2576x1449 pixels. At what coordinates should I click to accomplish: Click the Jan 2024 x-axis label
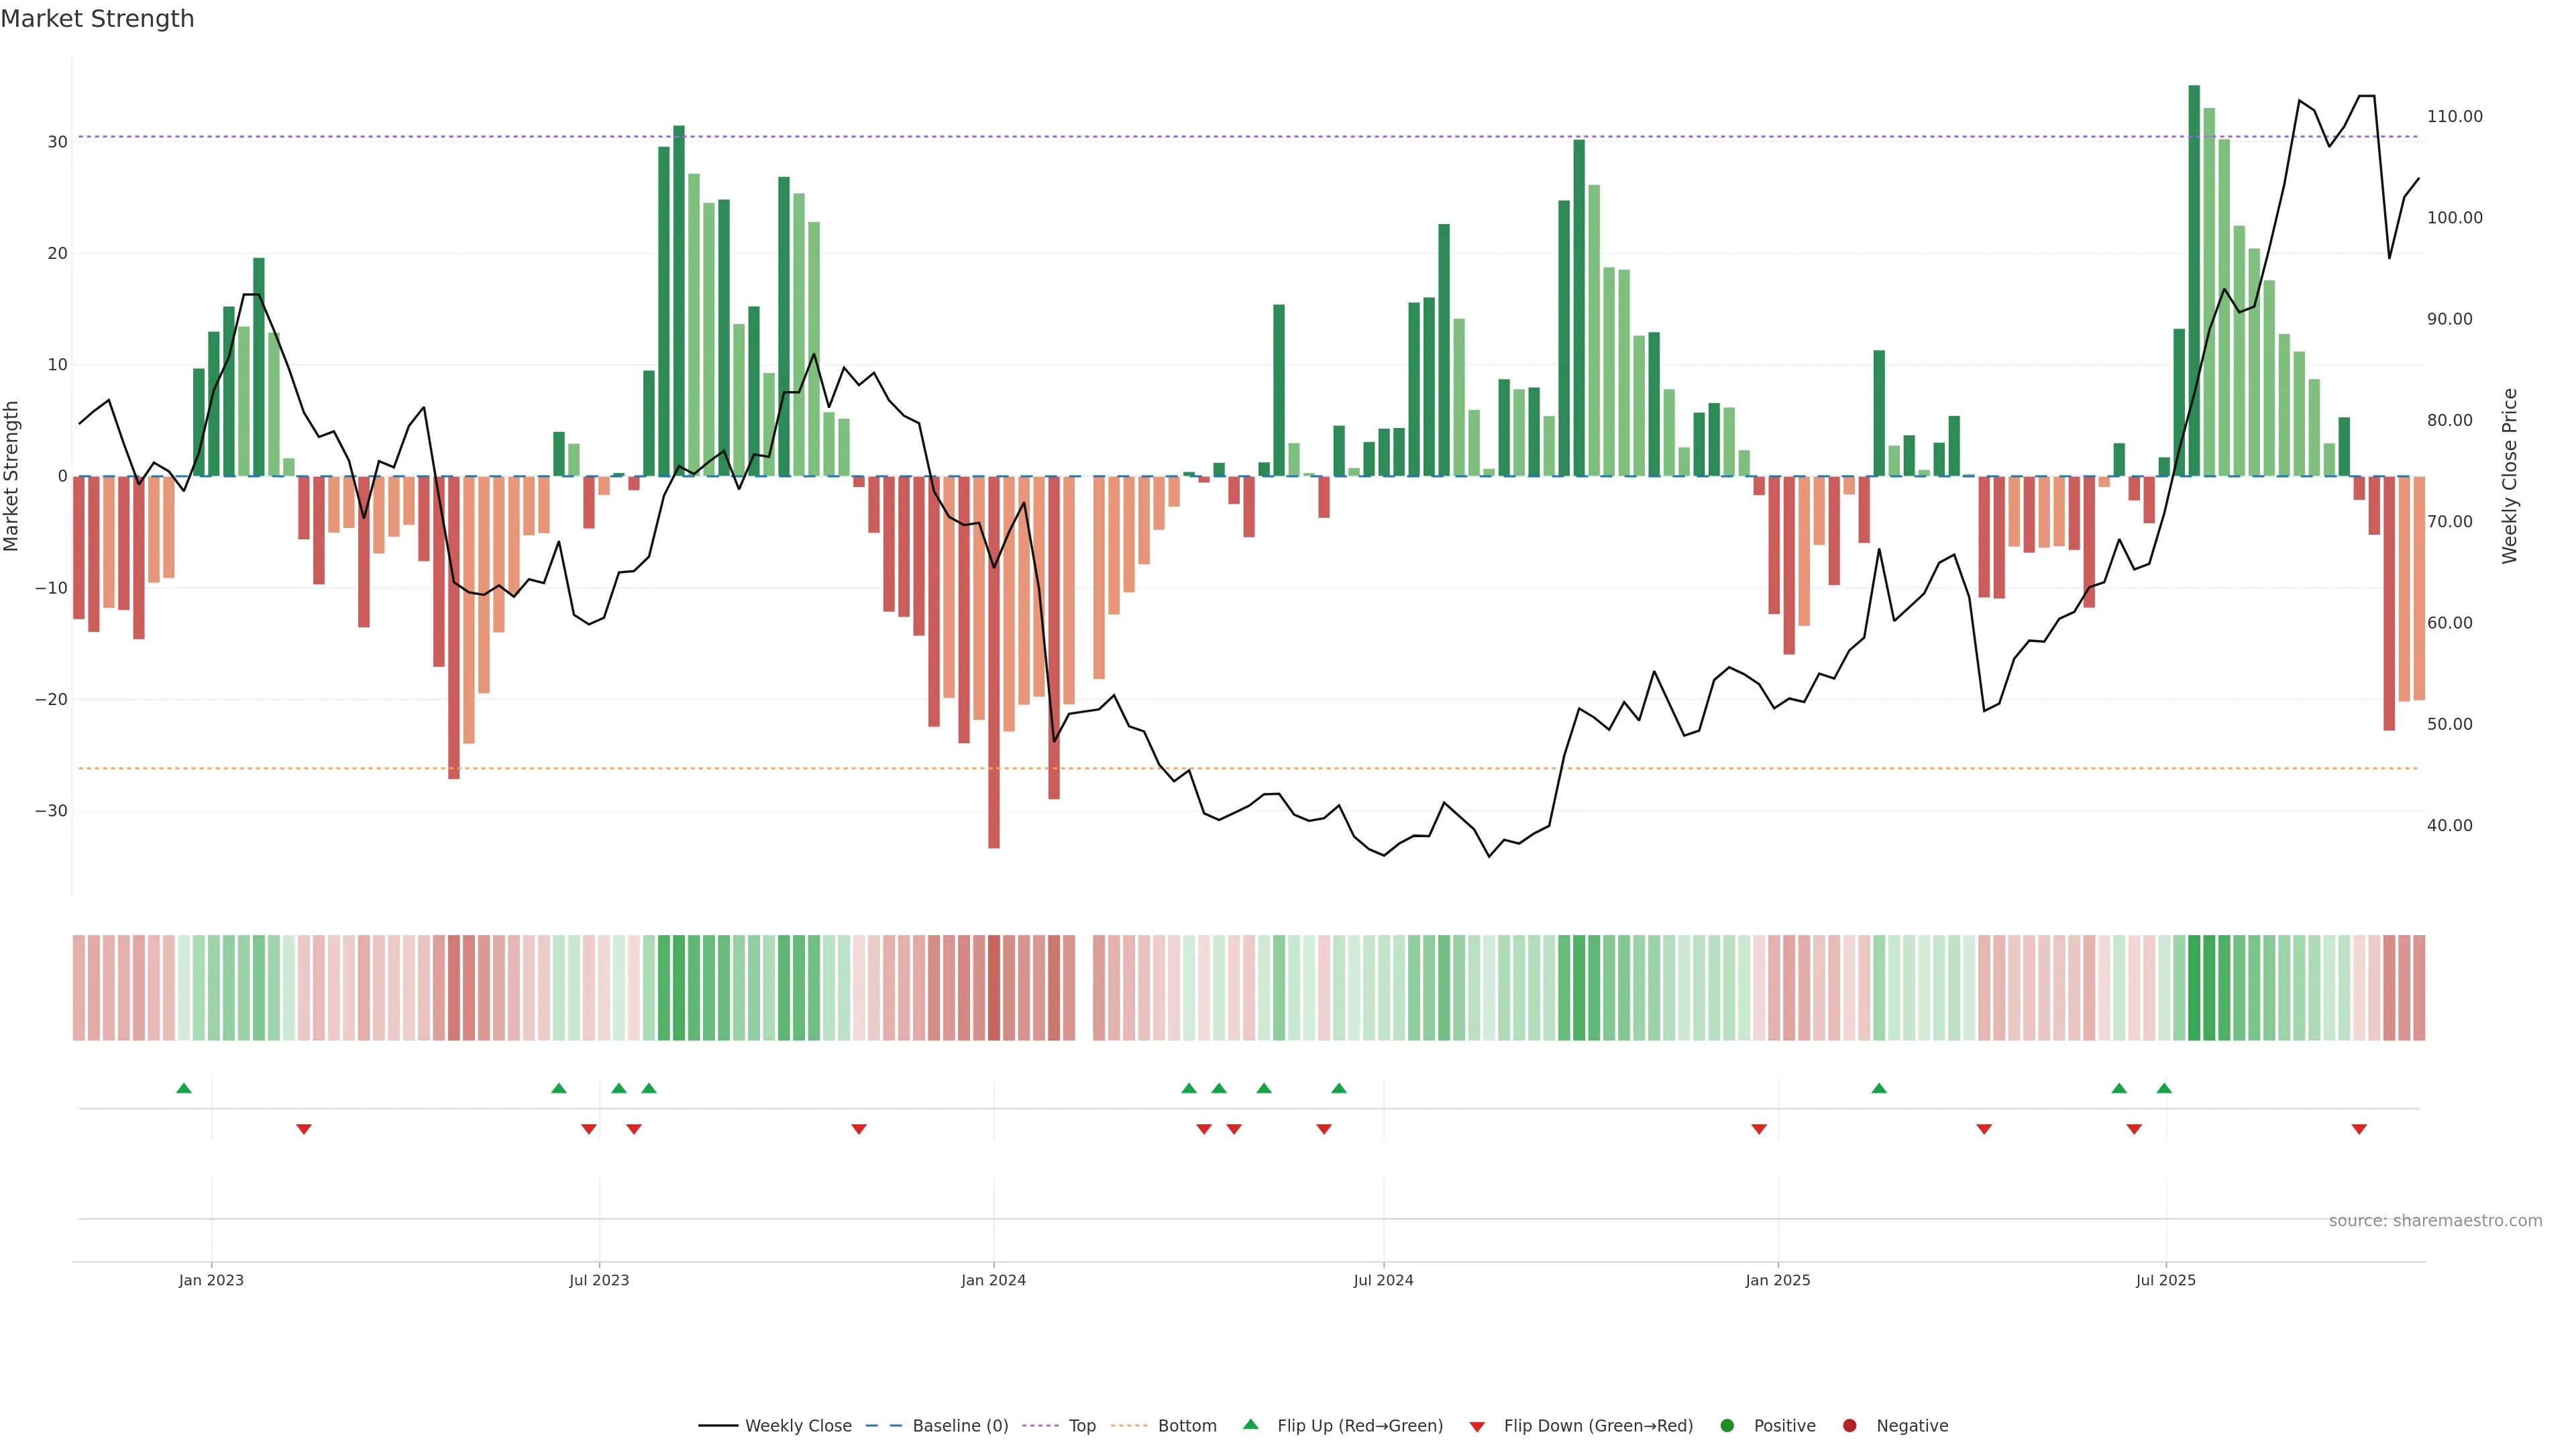tap(993, 1280)
